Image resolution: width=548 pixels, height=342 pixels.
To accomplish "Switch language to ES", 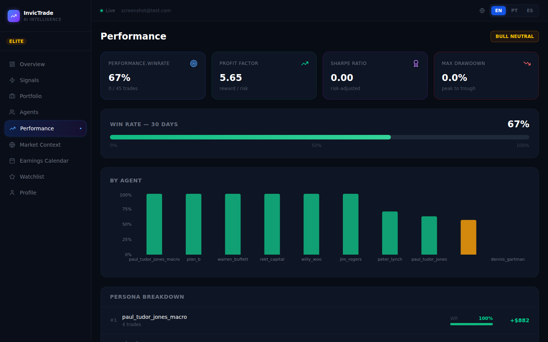I will (530, 10).
